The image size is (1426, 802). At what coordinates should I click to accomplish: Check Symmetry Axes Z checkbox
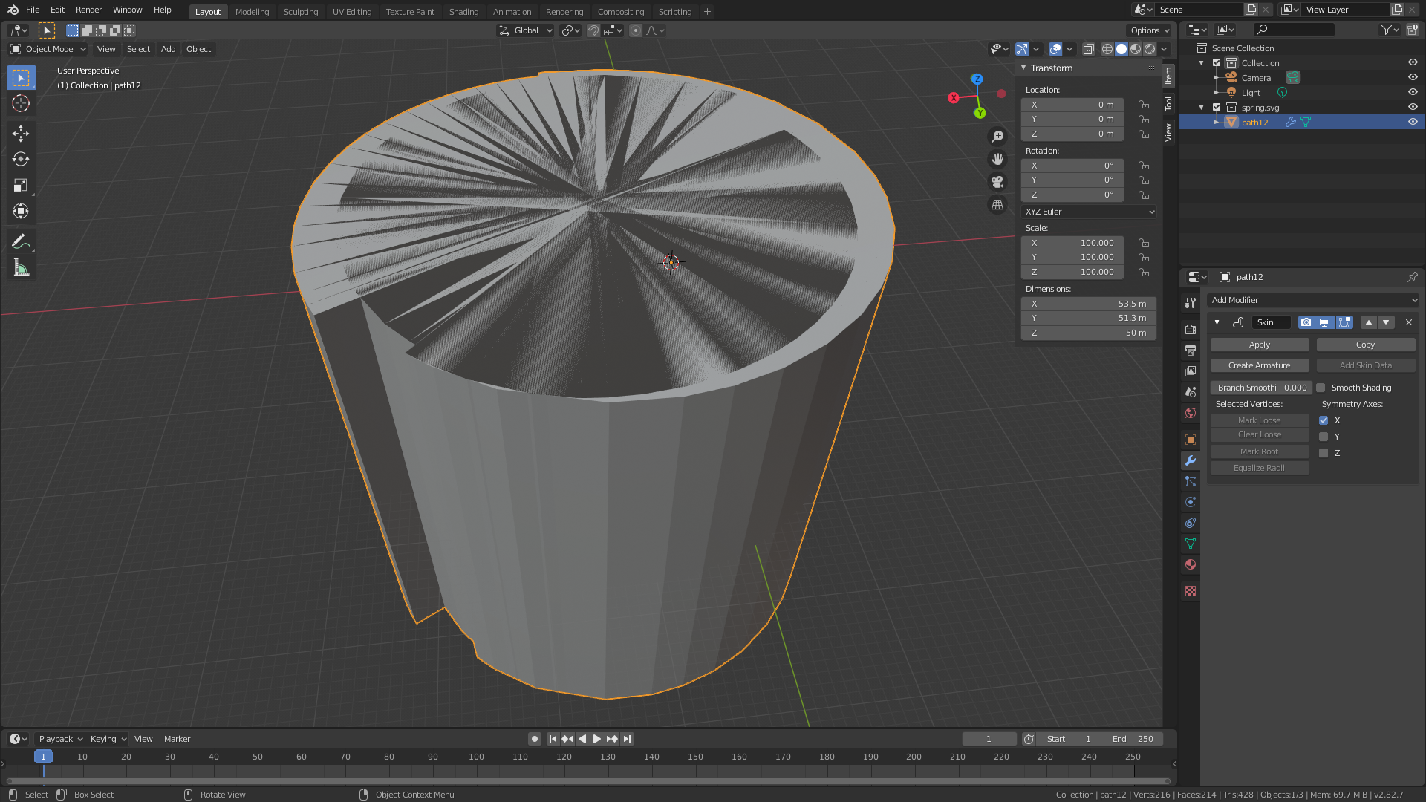tap(1324, 453)
